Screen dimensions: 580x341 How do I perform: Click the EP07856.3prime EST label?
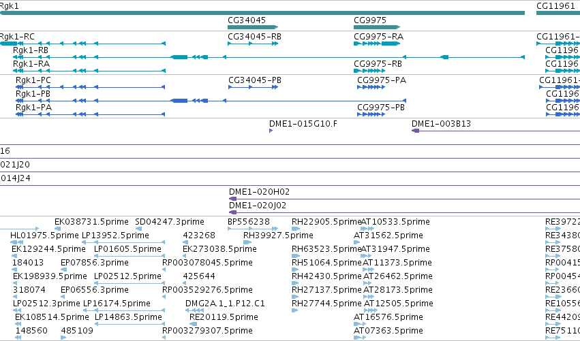(95, 263)
